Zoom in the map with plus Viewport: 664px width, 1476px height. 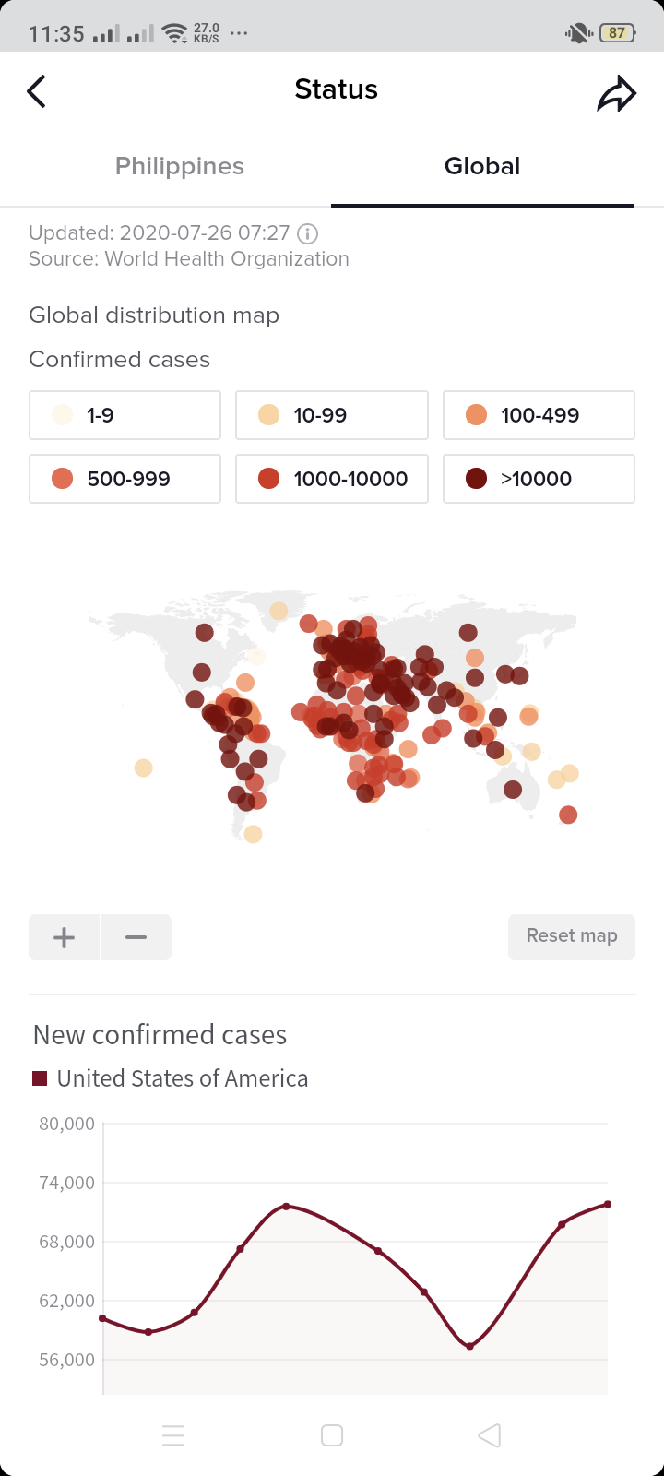point(65,937)
